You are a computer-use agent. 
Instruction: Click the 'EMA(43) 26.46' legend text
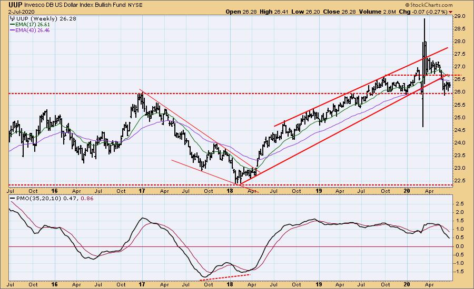tap(33, 30)
